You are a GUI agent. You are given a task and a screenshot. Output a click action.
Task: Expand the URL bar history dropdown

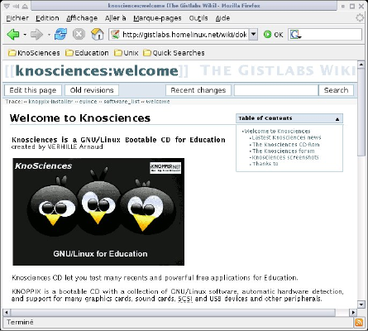[x=253, y=35]
